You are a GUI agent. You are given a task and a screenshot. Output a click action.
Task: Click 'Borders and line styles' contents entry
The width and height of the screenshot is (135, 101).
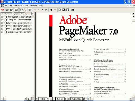[x=102, y=49]
